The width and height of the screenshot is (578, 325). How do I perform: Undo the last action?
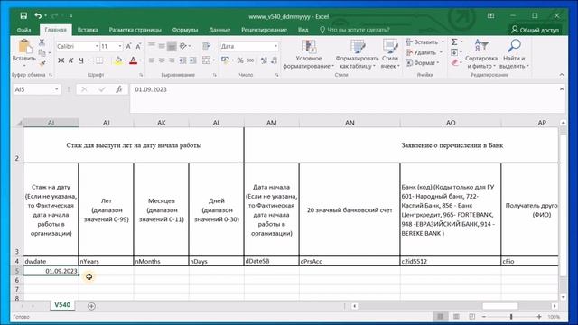coord(38,16)
